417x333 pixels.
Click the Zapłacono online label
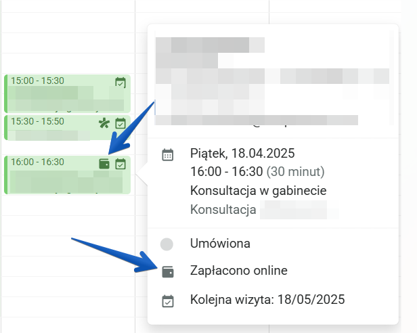coord(239,271)
